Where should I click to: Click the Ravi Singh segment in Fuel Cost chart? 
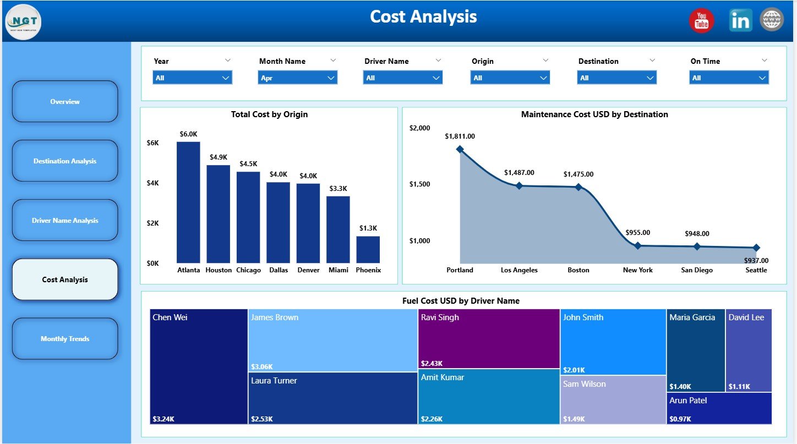click(488, 338)
